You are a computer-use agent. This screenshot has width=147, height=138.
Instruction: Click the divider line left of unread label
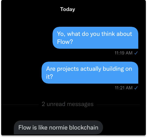click(20, 105)
